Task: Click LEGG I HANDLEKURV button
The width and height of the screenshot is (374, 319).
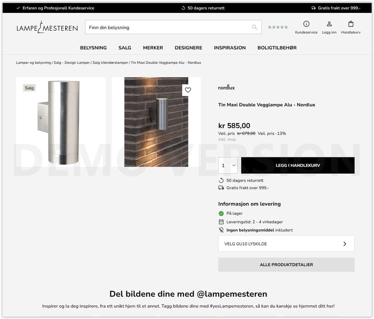Action: (x=298, y=165)
